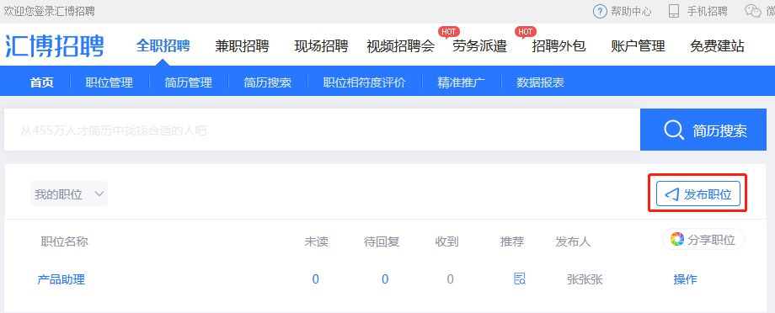Select the 招聘外包 tab
Viewport: 775px width, 313px height.
(x=559, y=46)
